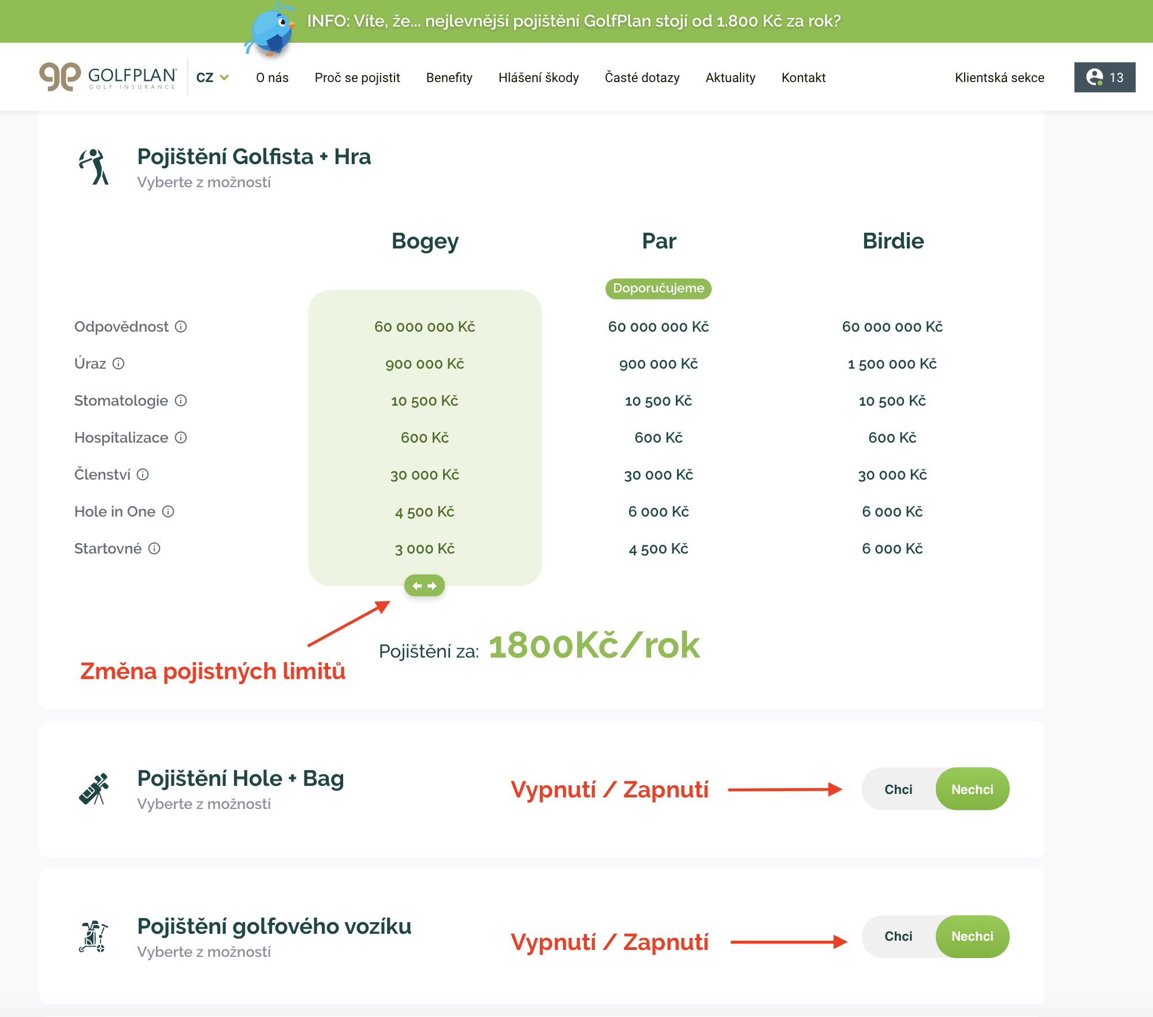Show info for Hospitalizace row

click(181, 437)
